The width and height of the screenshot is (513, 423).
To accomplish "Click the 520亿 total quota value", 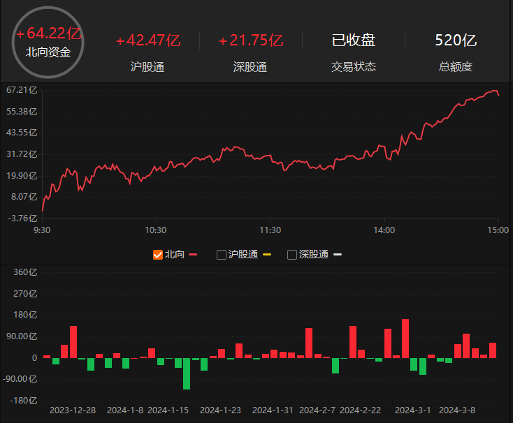I will [456, 40].
